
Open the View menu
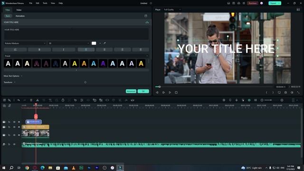point(53,3)
